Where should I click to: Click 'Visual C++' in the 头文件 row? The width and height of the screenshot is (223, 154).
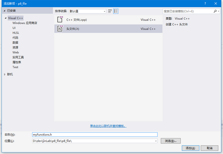(x=148, y=29)
